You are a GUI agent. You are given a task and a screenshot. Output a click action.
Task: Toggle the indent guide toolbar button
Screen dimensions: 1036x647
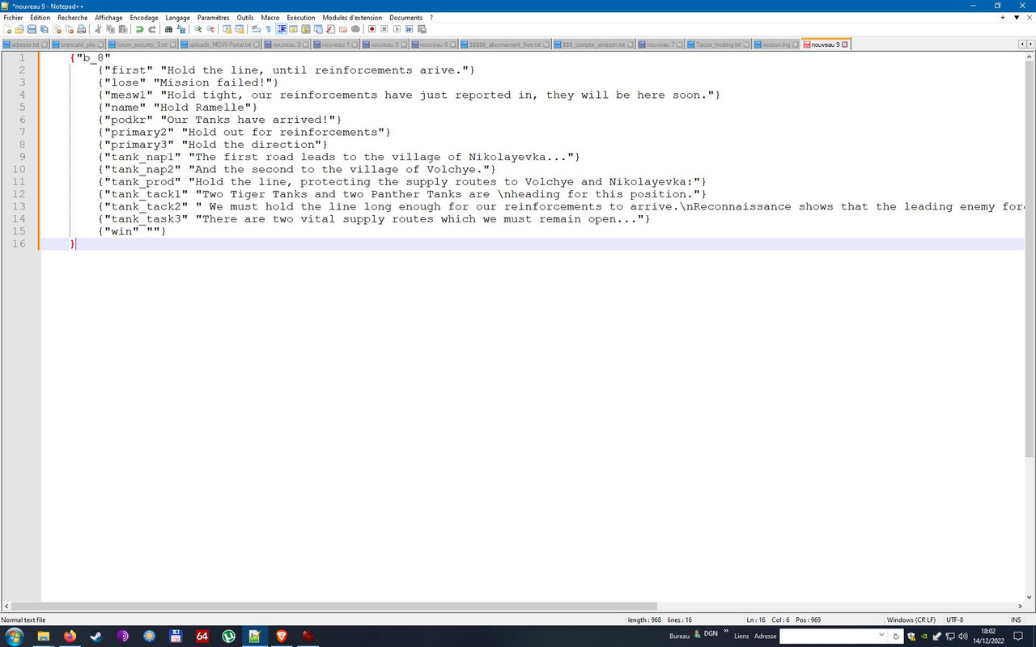click(282, 29)
